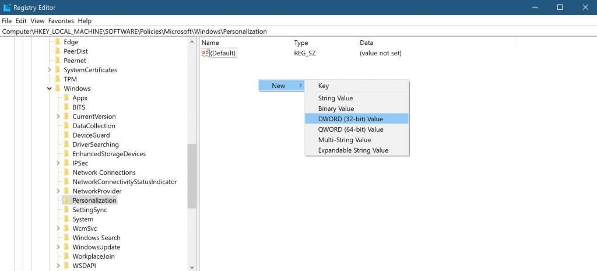The height and width of the screenshot is (271, 597).
Task: Click the DataCollection folder icon
Action: (x=66, y=126)
